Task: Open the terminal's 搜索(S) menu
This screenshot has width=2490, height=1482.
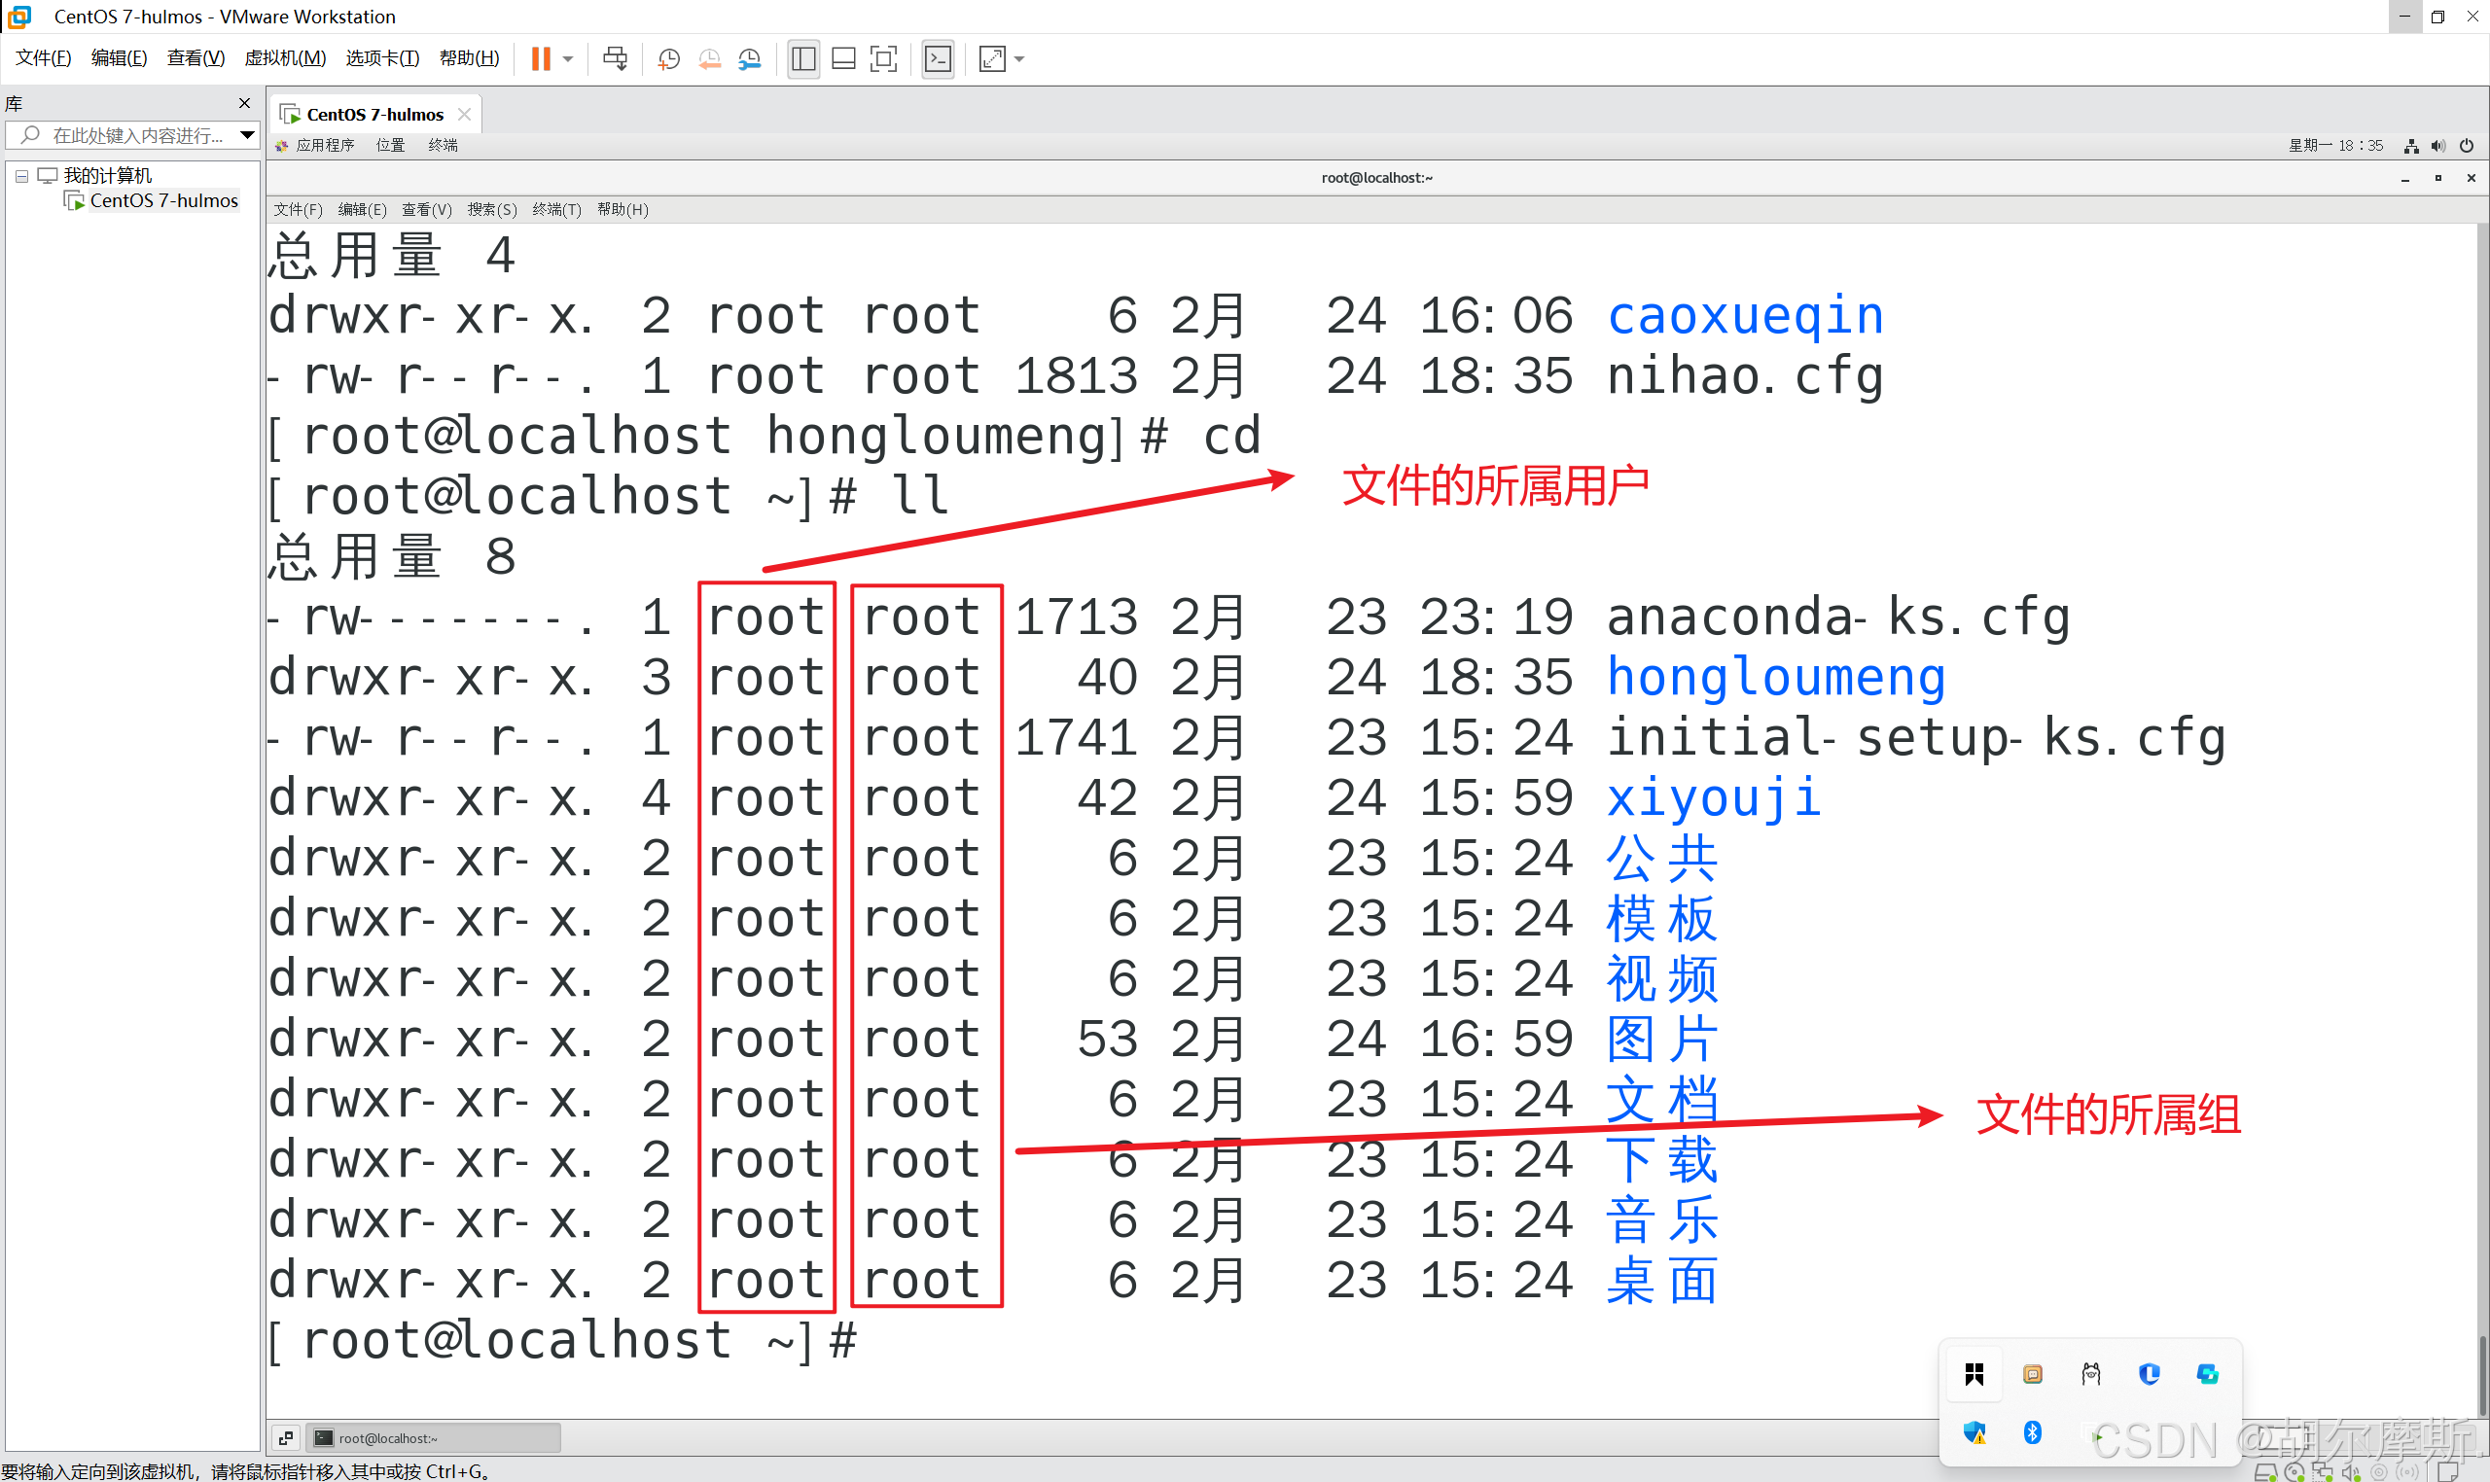Action: pyautogui.click(x=491, y=209)
